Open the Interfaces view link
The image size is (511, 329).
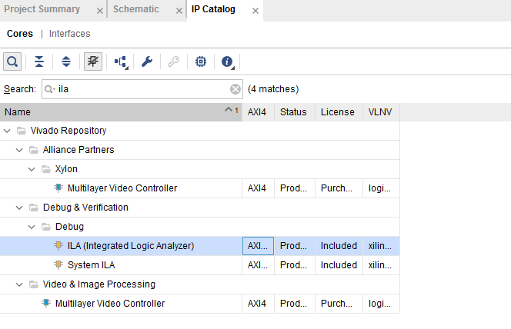coord(70,34)
